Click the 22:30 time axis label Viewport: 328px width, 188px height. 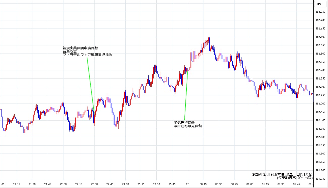pyautogui.click(x=94, y=184)
